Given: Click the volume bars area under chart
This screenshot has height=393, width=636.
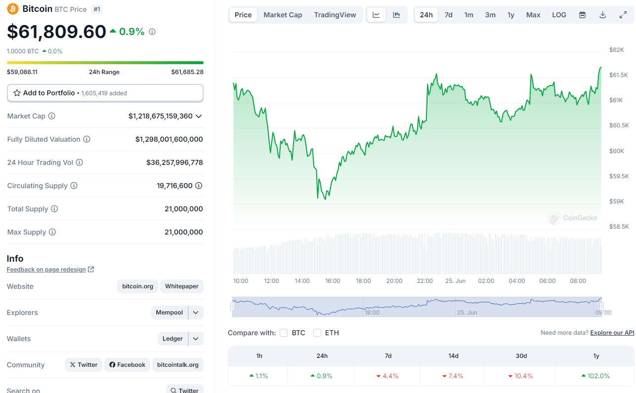Looking at the screenshot, I should coord(417,254).
